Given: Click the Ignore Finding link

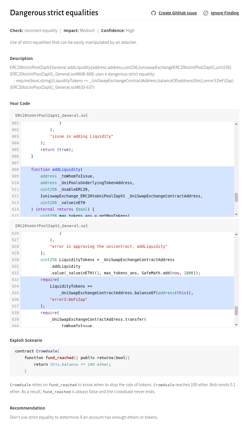Looking at the screenshot, I should (x=225, y=13).
